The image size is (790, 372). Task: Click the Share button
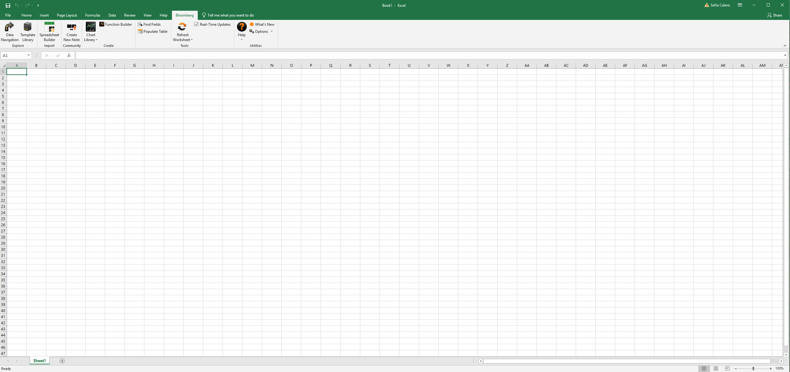click(x=775, y=15)
